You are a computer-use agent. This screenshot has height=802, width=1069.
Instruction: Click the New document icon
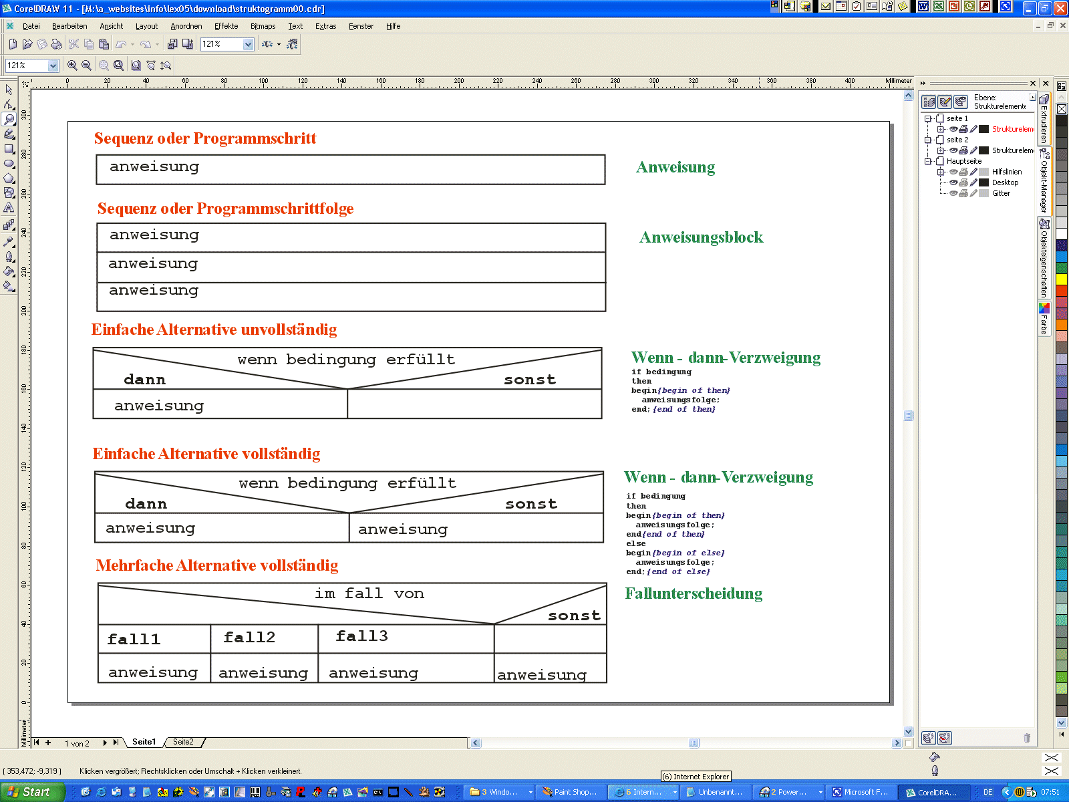click(x=13, y=44)
